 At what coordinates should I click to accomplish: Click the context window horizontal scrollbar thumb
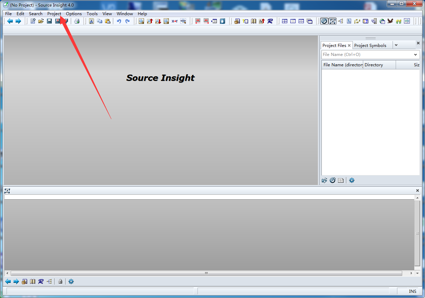206,273
